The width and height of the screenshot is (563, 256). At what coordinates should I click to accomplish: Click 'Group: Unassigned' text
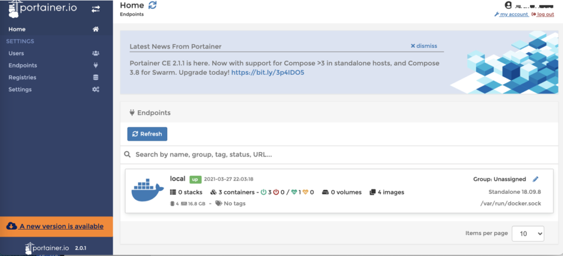(499, 179)
